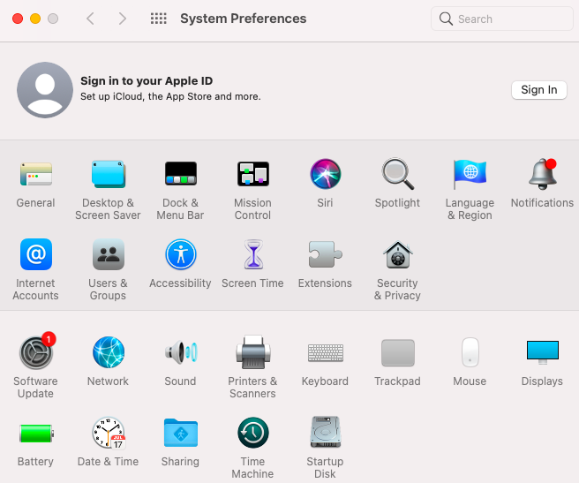Open Software Update with badge
Viewport: 579px width, 483px height.
[x=36, y=351]
